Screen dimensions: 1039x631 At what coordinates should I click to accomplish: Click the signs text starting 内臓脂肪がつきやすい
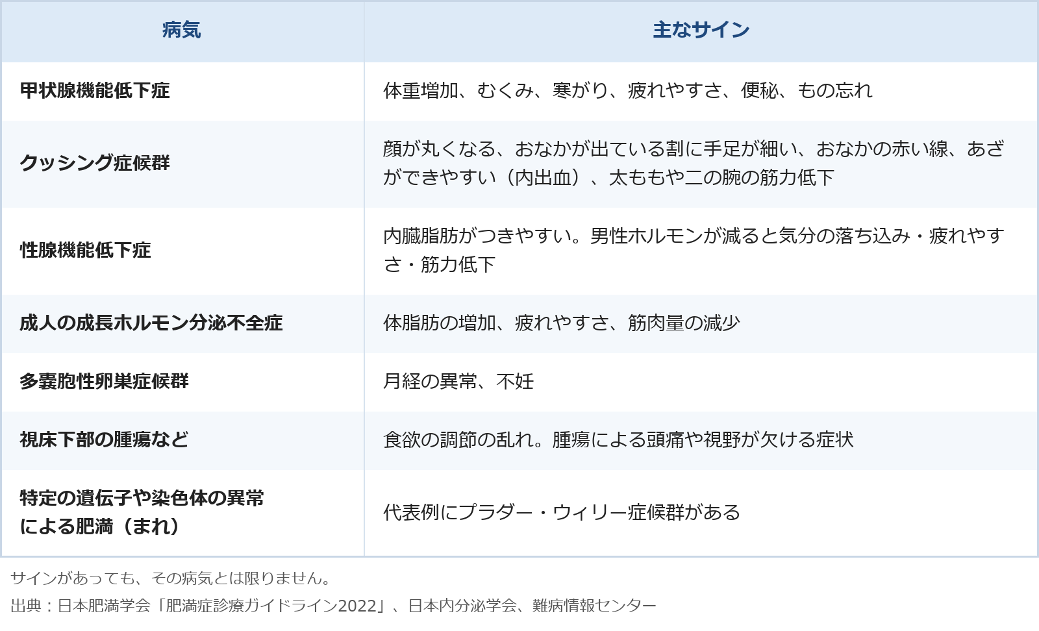click(x=694, y=251)
